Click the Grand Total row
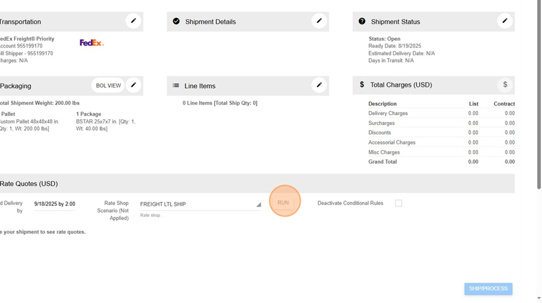 pos(441,162)
